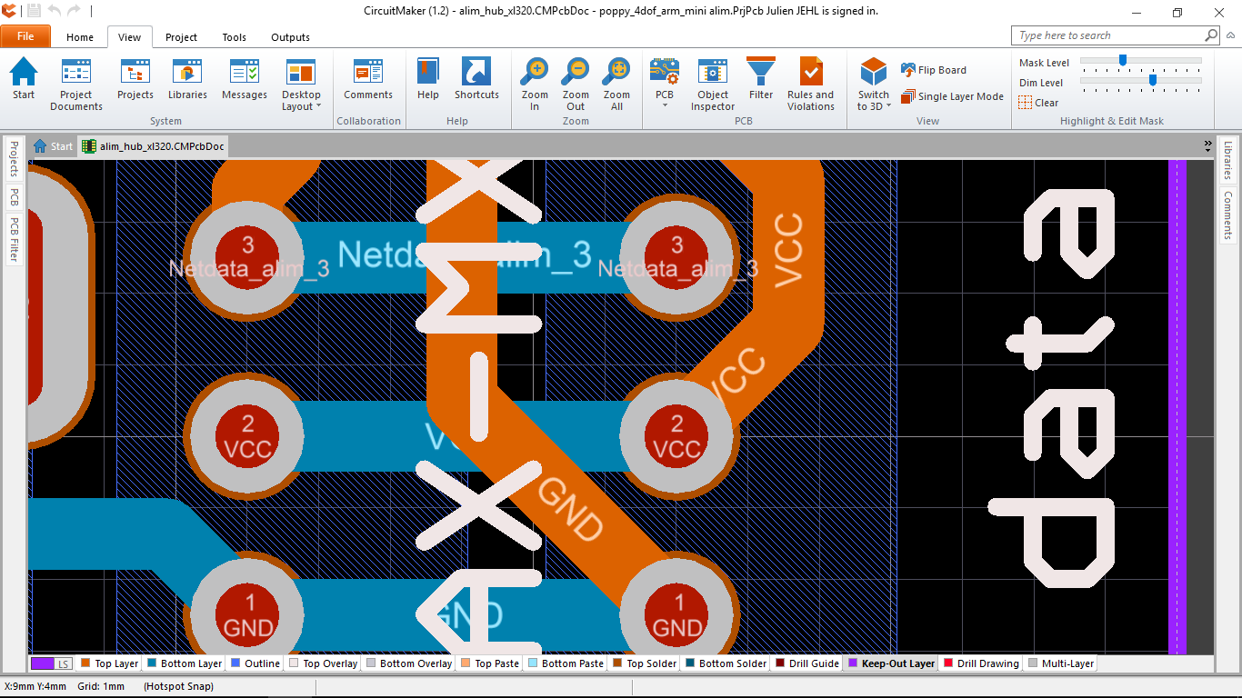Open the Object Inspector
This screenshot has width=1242, height=698.
coord(712,83)
